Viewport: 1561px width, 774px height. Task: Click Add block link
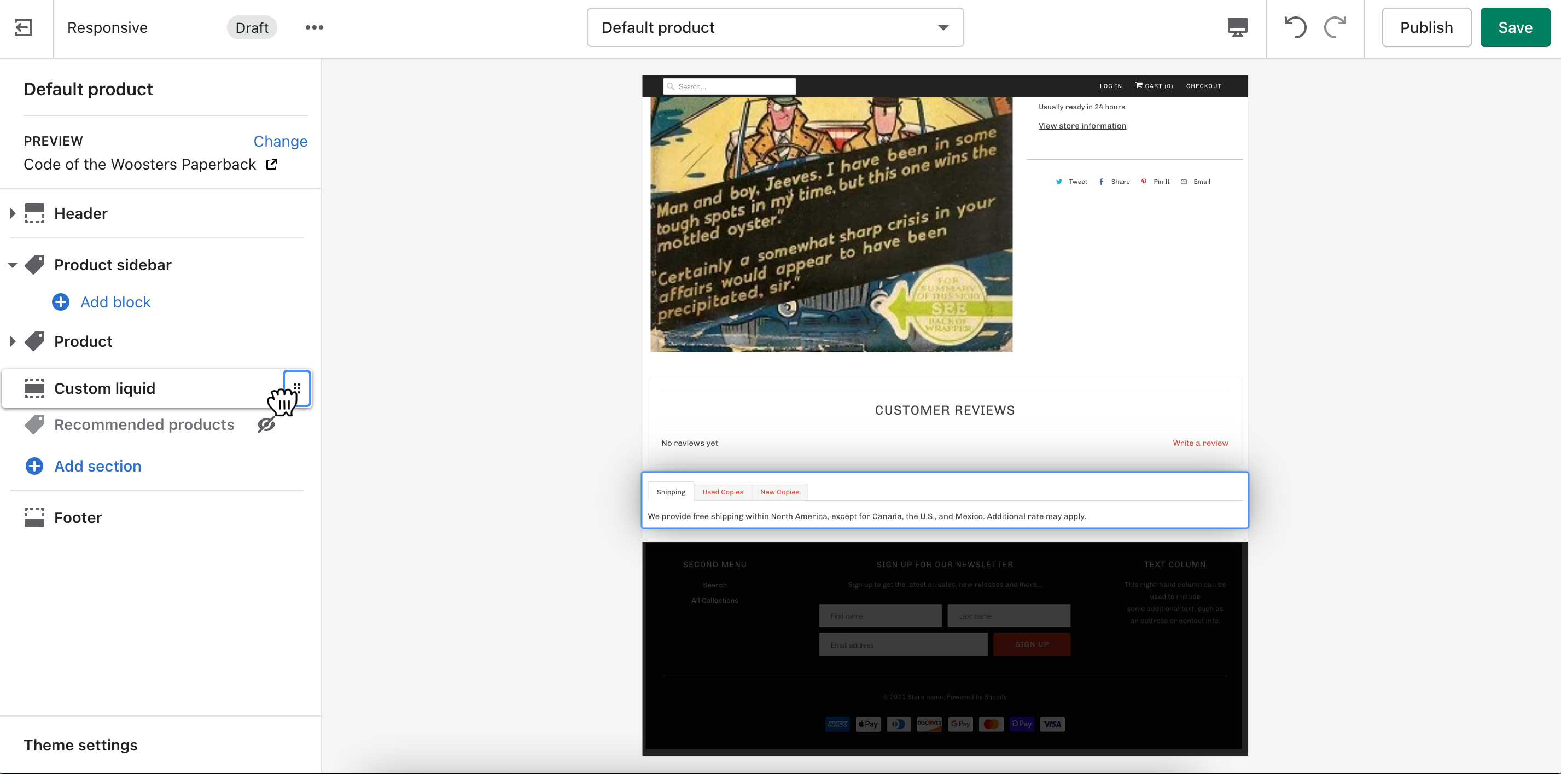pos(115,302)
